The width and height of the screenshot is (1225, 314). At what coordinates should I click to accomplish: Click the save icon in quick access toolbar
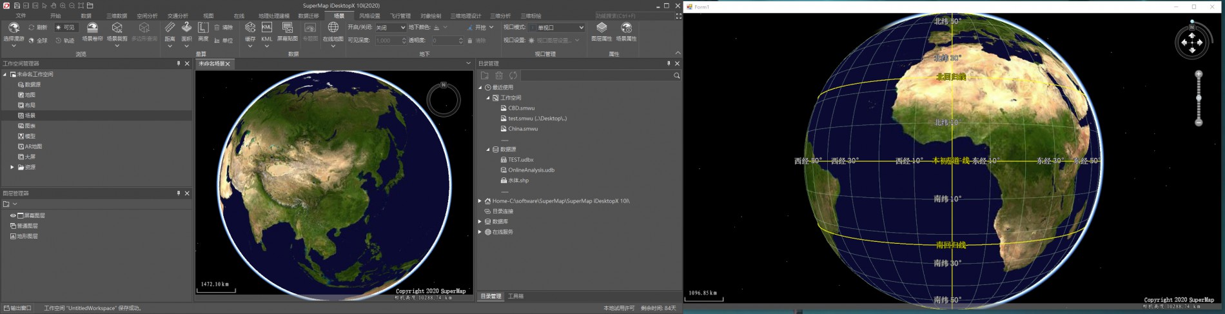click(17, 6)
